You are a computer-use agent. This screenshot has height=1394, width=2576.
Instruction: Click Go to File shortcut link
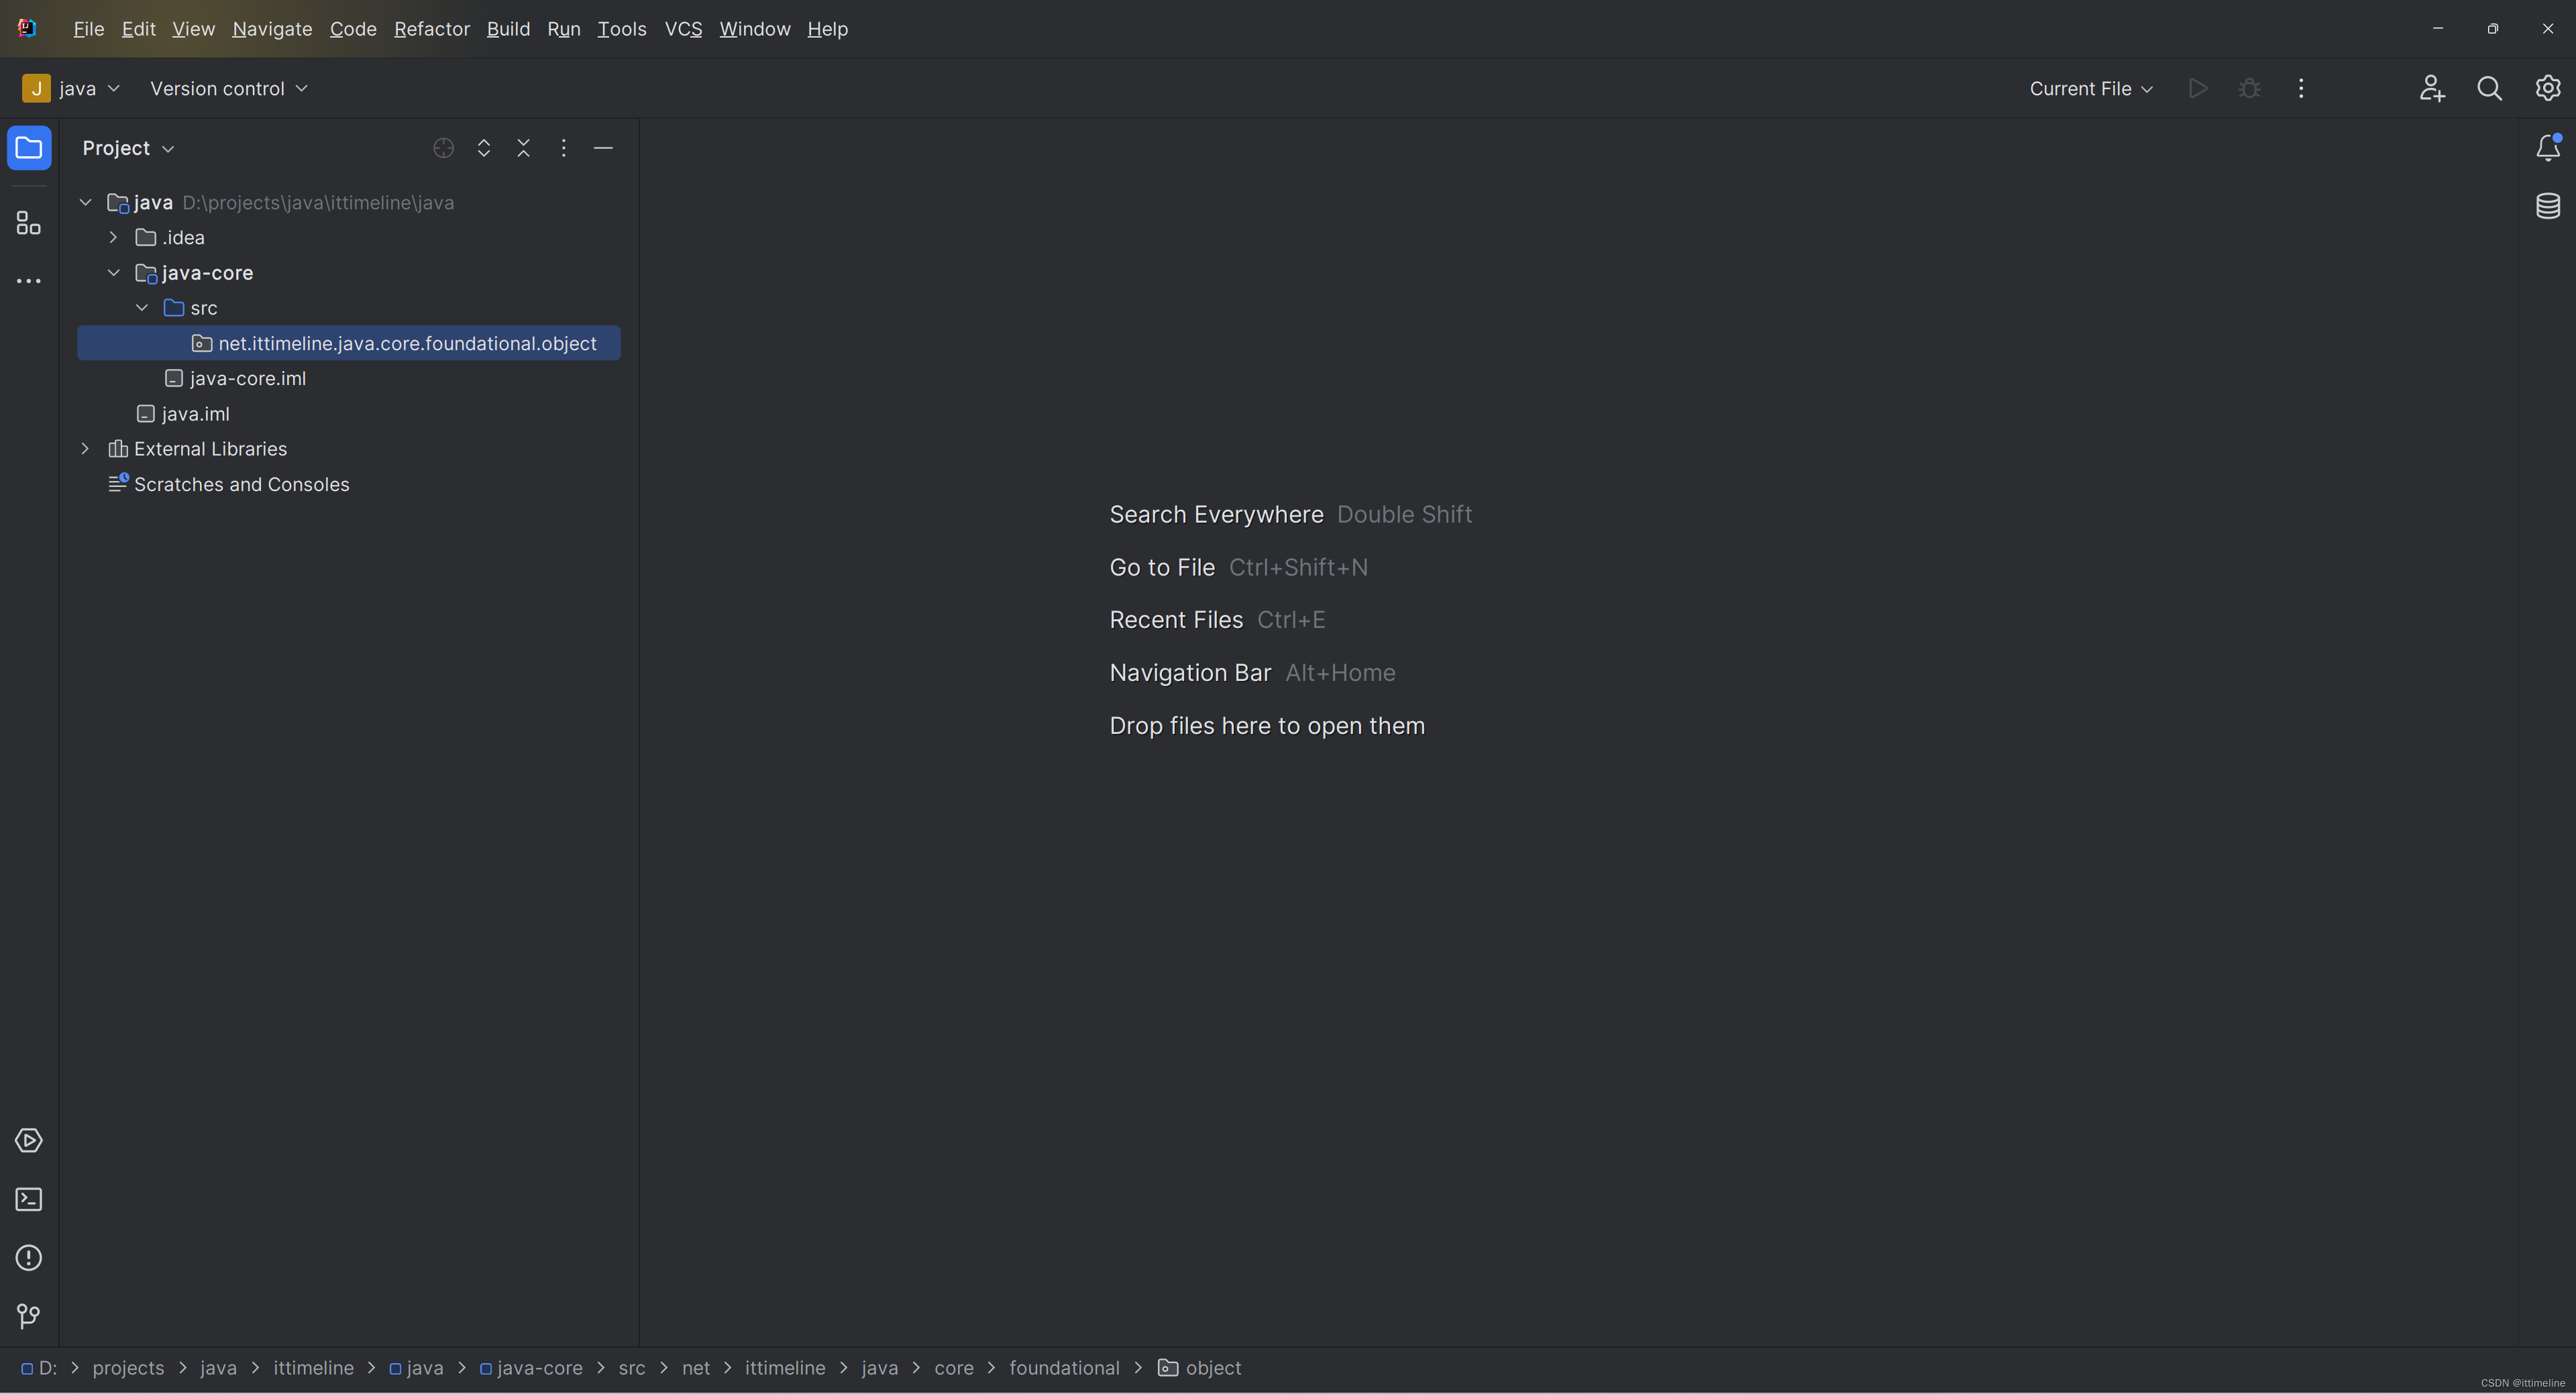tap(1162, 567)
